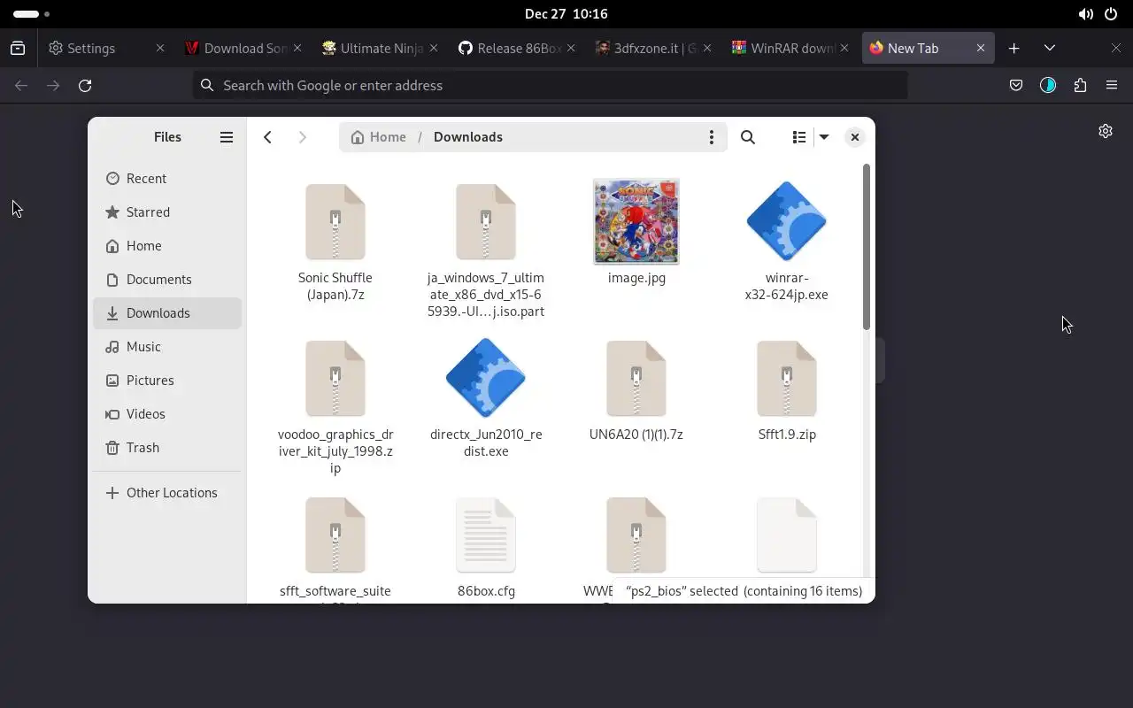Open Videos folder in sidebar
Viewport: 1133px width, 708px height.
pos(166,414)
